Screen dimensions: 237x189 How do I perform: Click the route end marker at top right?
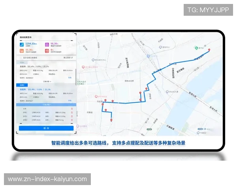tap(209, 50)
